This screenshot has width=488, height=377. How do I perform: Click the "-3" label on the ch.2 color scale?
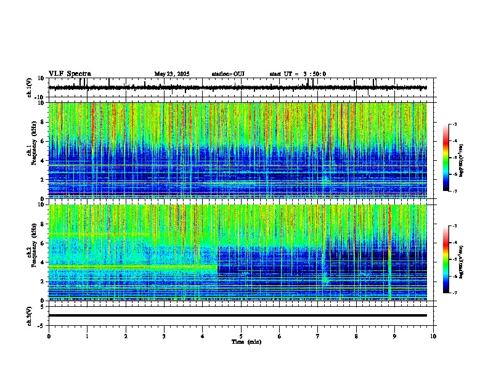pos(455,226)
